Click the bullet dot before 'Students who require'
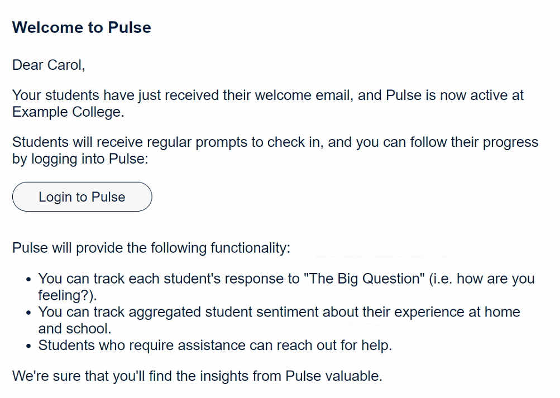560x398 pixels. (x=29, y=346)
